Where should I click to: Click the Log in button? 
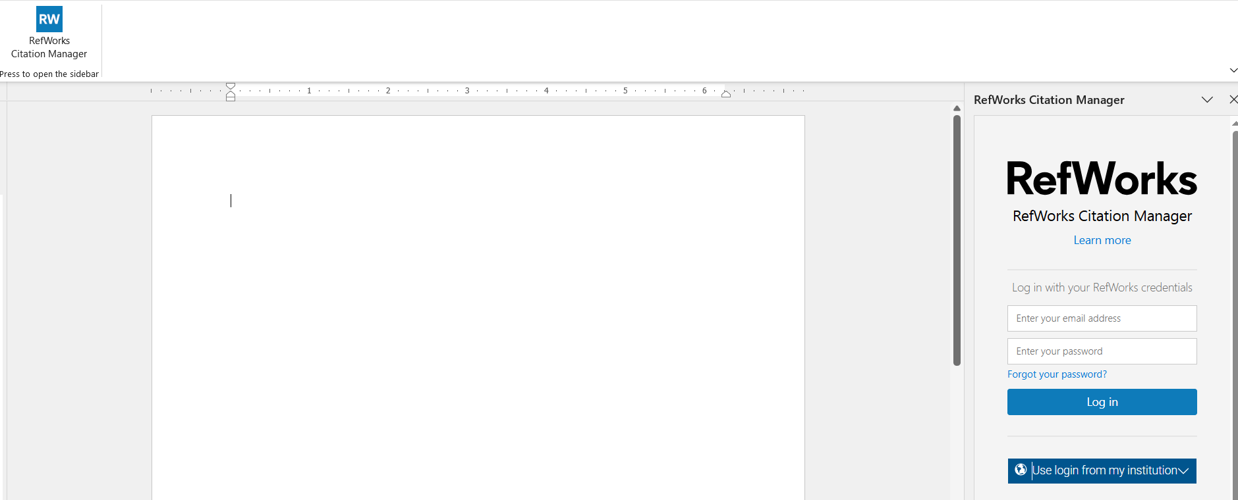tap(1102, 402)
